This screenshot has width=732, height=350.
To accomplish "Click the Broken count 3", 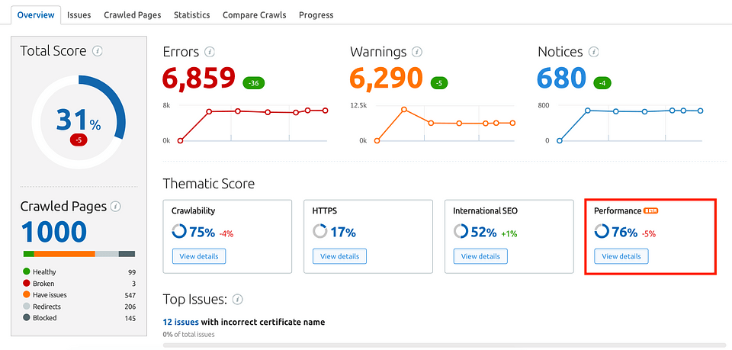I will [x=134, y=283].
